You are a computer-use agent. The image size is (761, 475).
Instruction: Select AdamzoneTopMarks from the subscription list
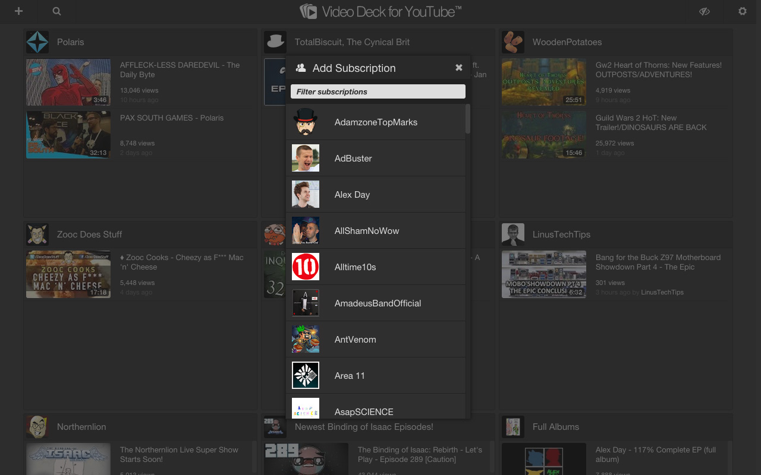tap(376, 122)
